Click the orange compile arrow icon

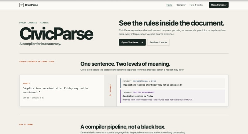click(110, 95)
